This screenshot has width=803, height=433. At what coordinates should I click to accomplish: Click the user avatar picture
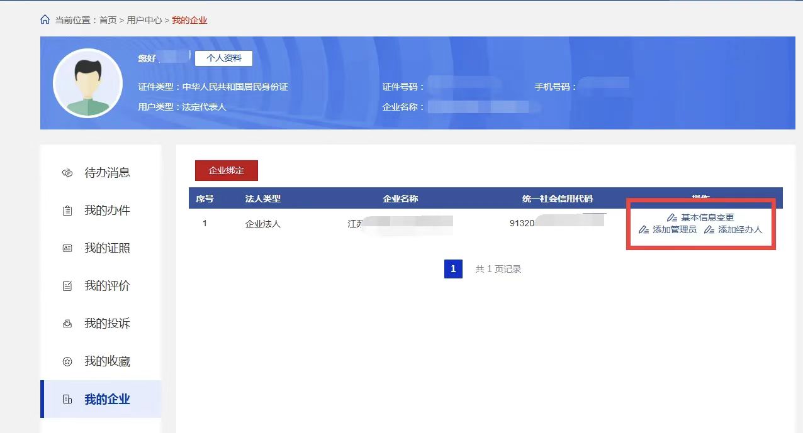click(x=87, y=83)
